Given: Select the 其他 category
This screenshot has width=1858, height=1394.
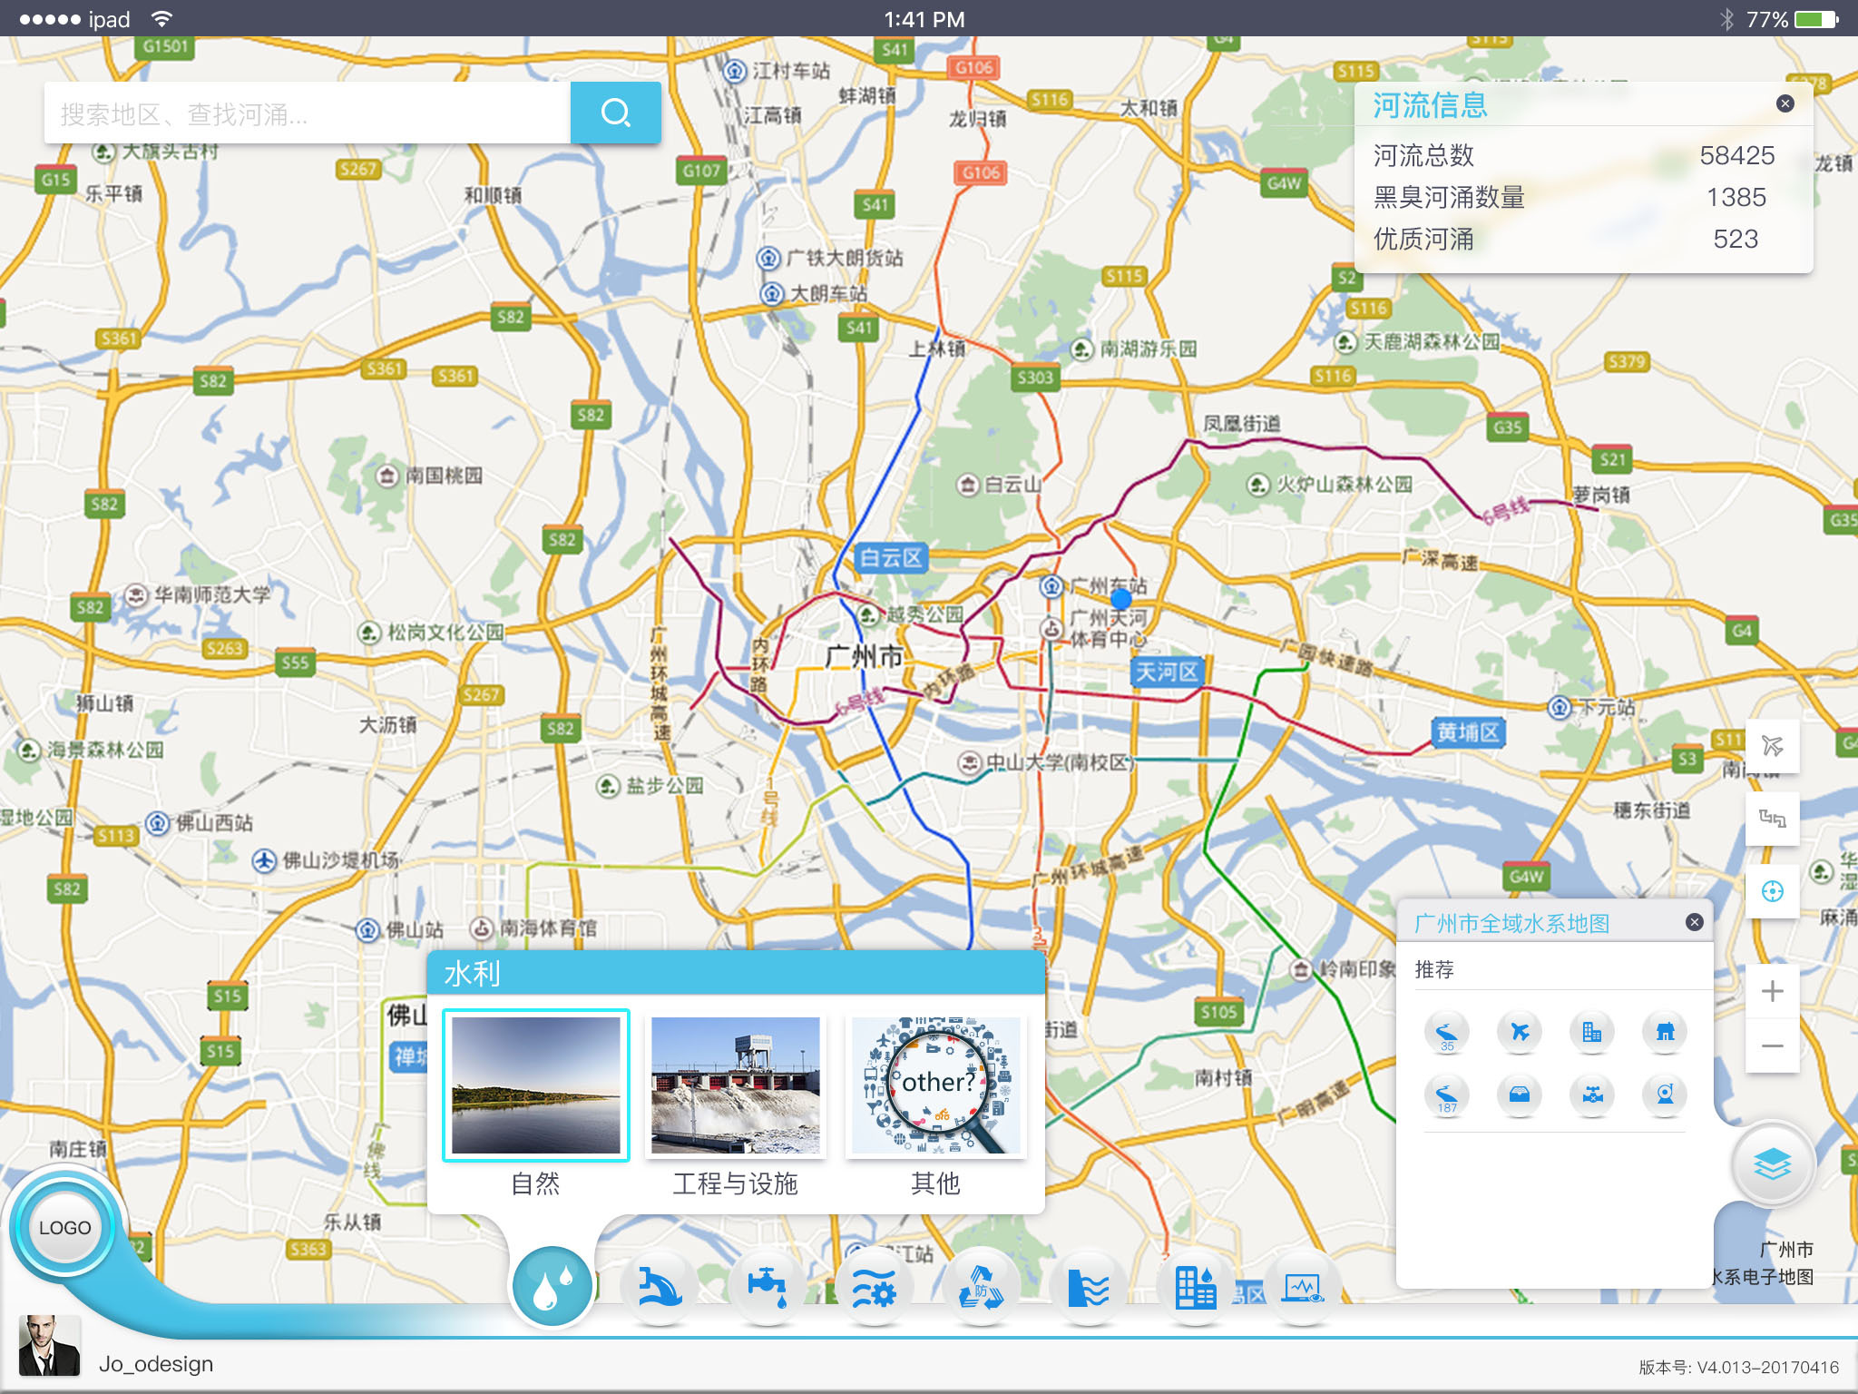Looking at the screenshot, I should click(935, 1085).
